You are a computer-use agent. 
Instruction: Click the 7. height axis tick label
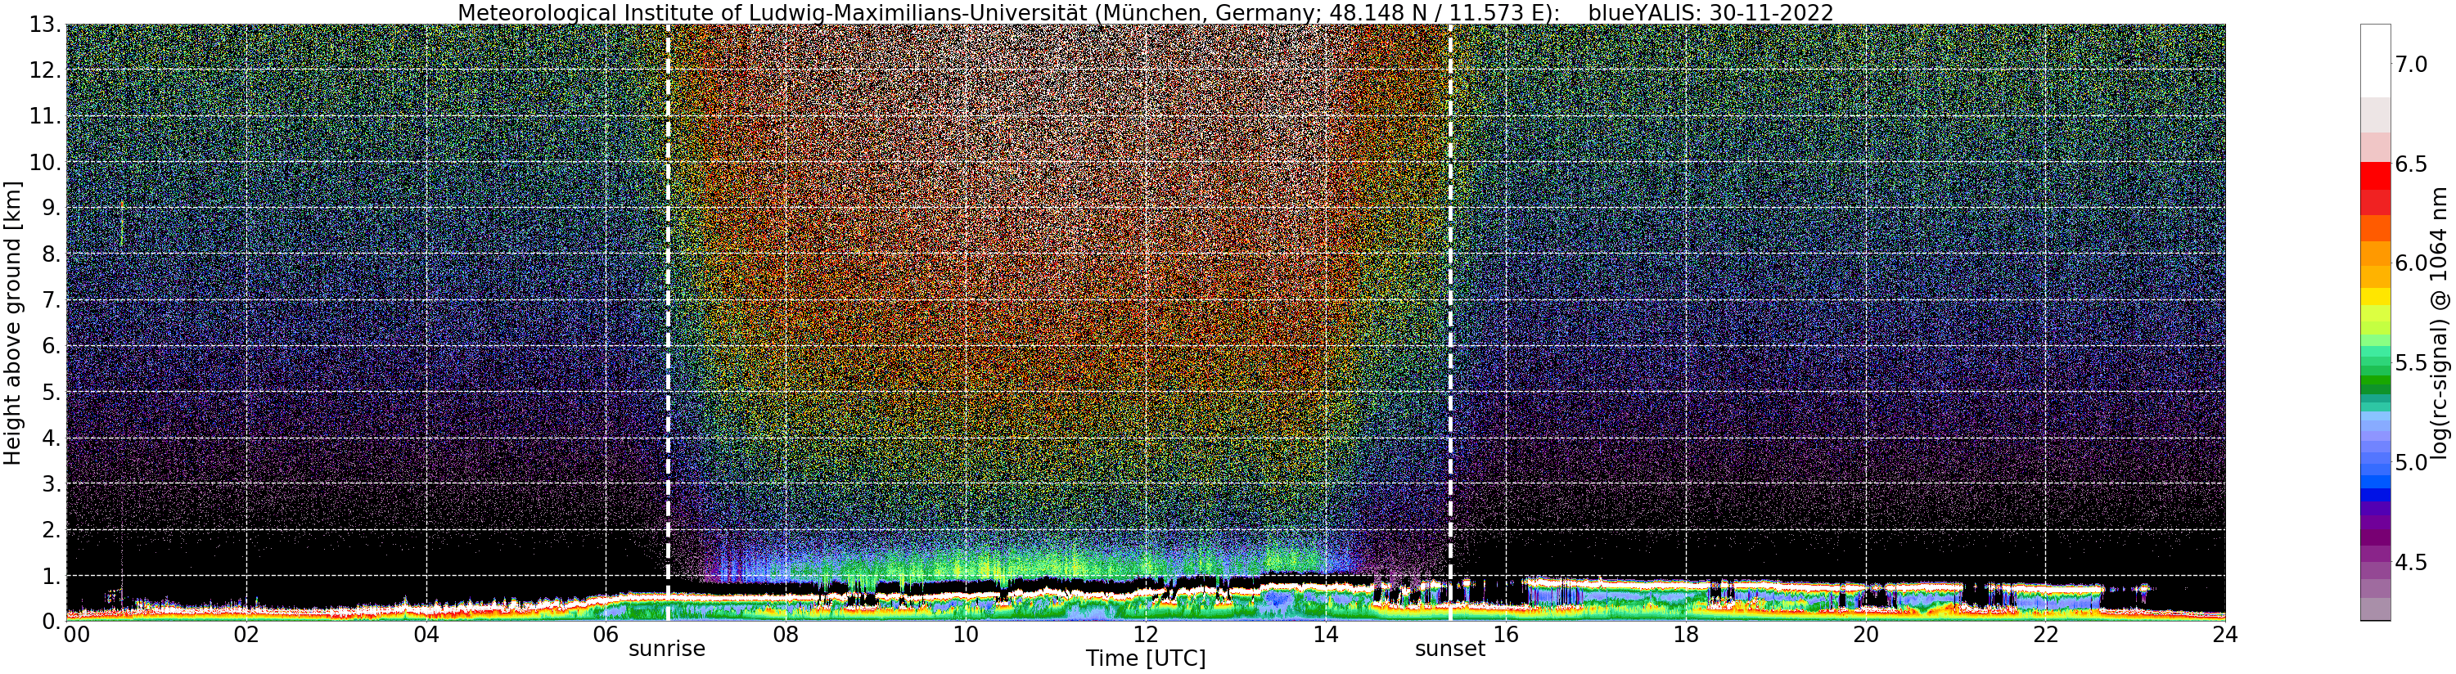50,300
